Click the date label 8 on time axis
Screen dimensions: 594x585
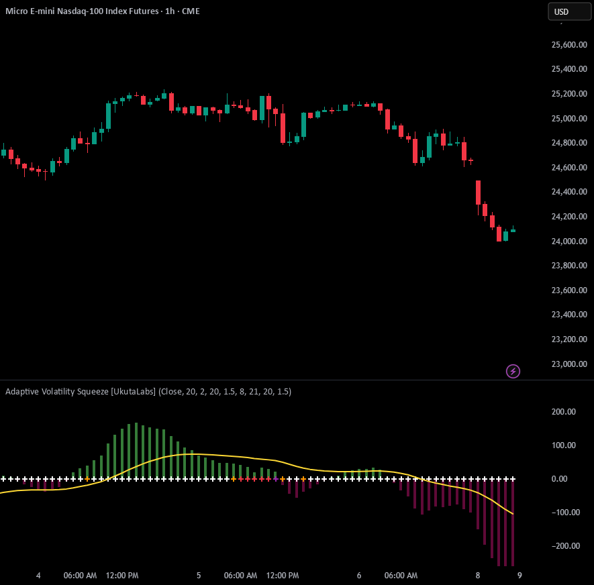click(x=478, y=576)
